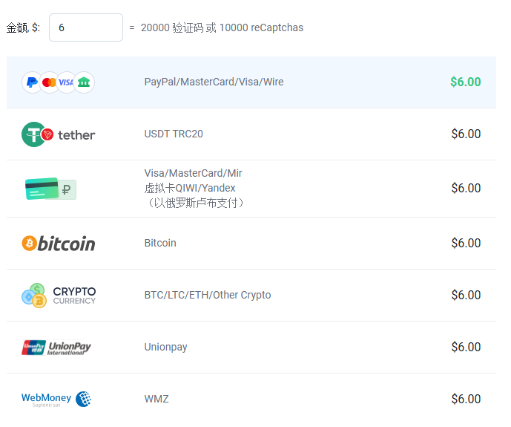Image resolution: width=511 pixels, height=427 pixels.
Task: Click the MasterCard logo icon
Action: click(49, 82)
